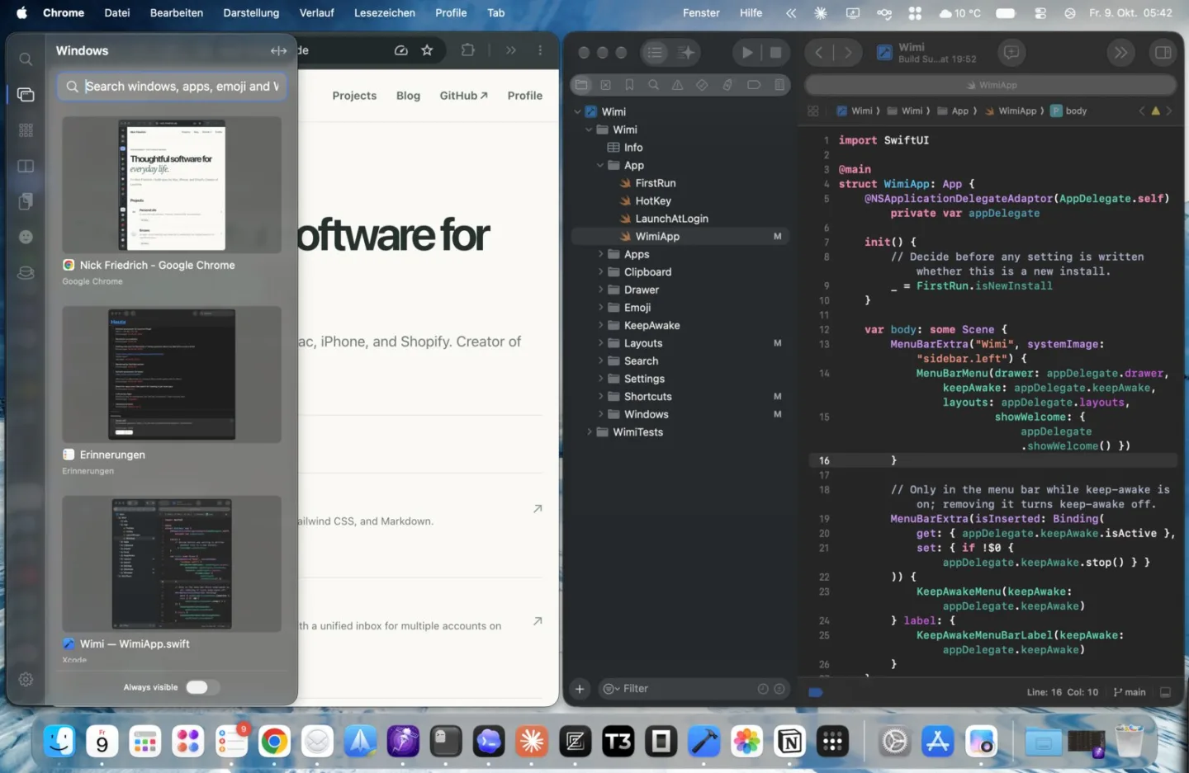1189x773 pixels.
Task: Open the Blog link on the webpage
Action: coord(408,96)
